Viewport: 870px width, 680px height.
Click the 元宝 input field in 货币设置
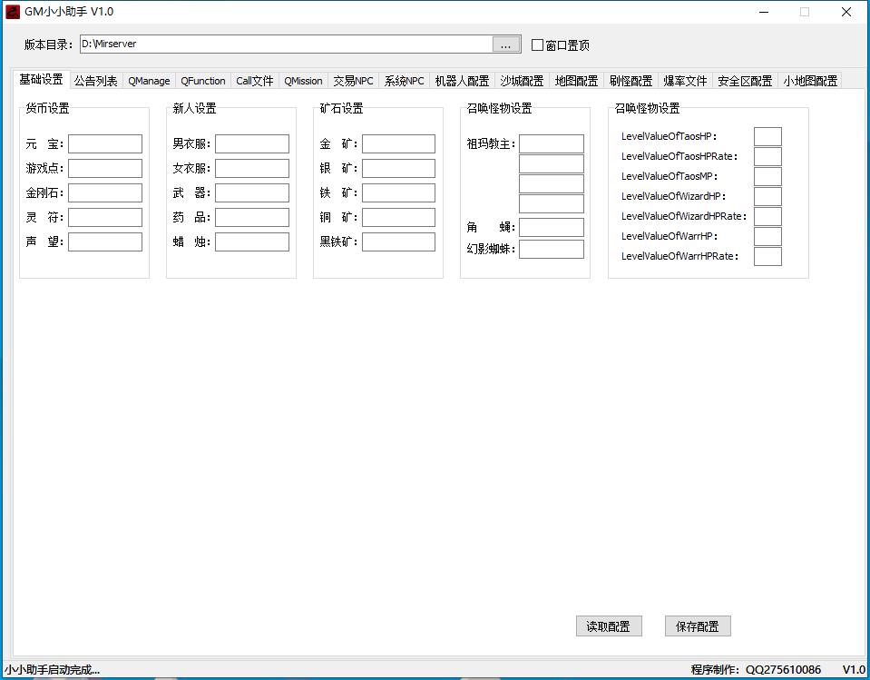tap(106, 143)
